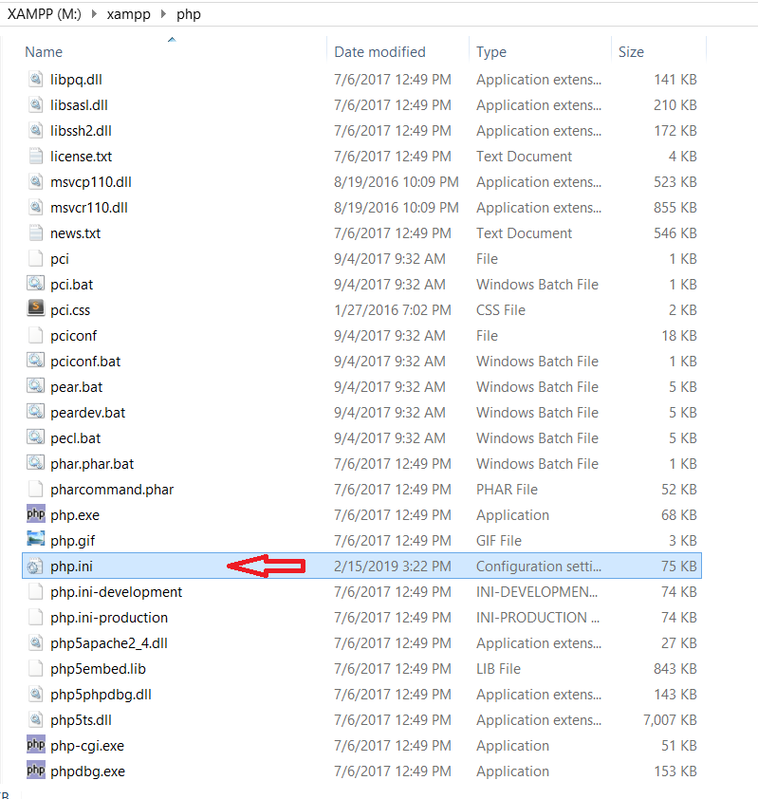Viewport: 758px width, 799px height.
Task: Click the LIB File type cell
Action: [498, 669]
